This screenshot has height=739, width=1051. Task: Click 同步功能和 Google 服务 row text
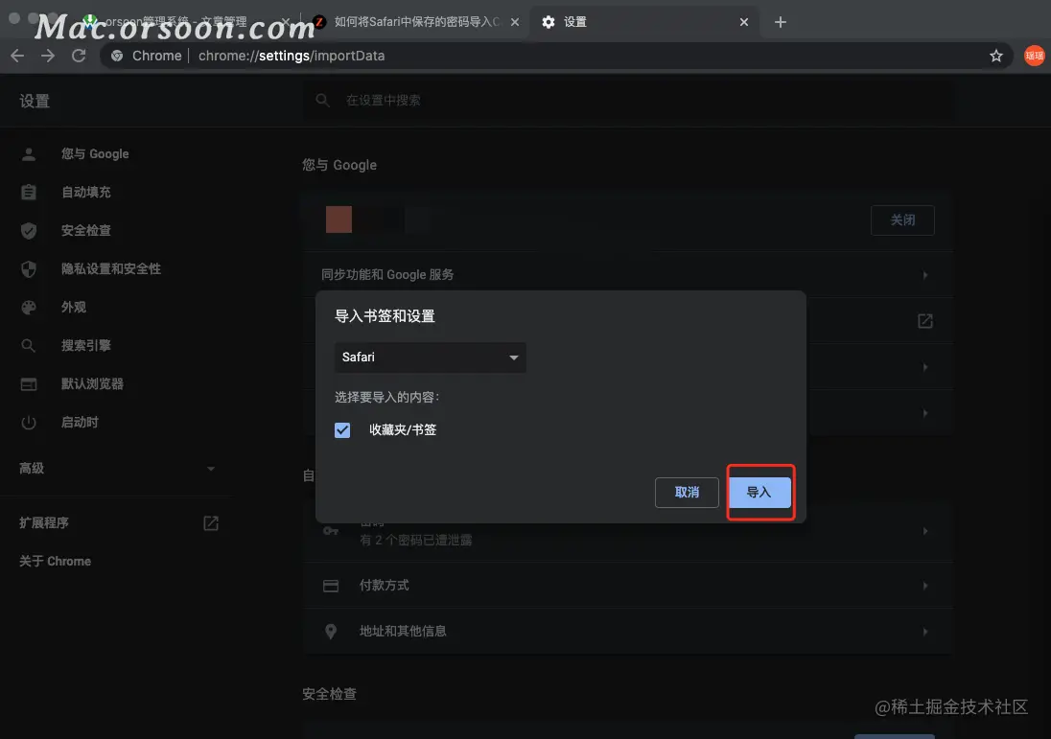click(x=387, y=275)
